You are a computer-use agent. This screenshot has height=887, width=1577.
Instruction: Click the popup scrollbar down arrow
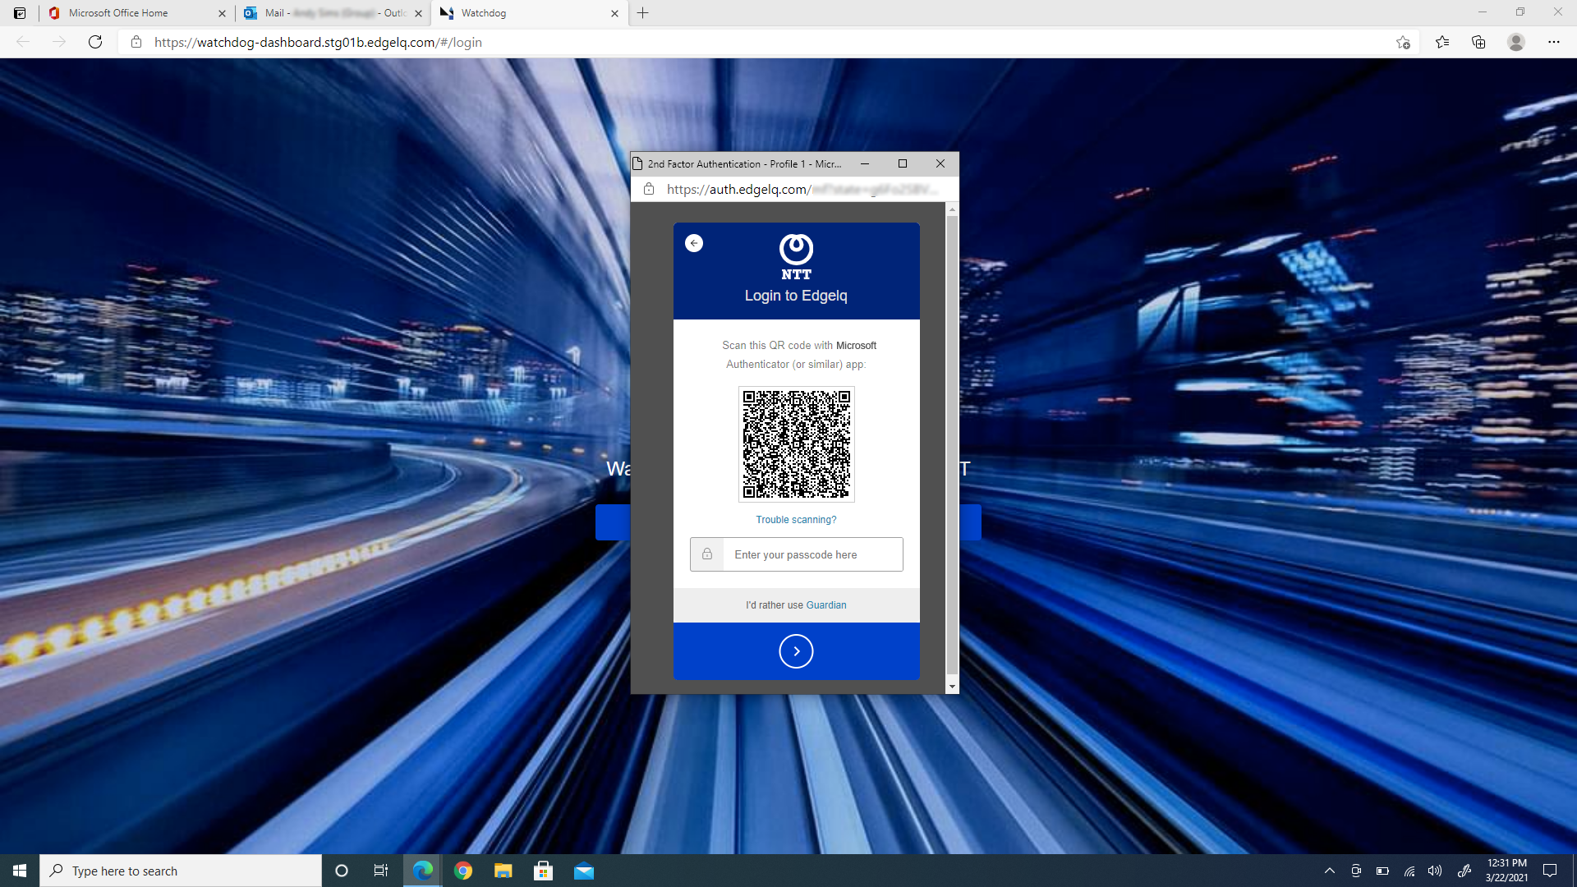click(952, 687)
